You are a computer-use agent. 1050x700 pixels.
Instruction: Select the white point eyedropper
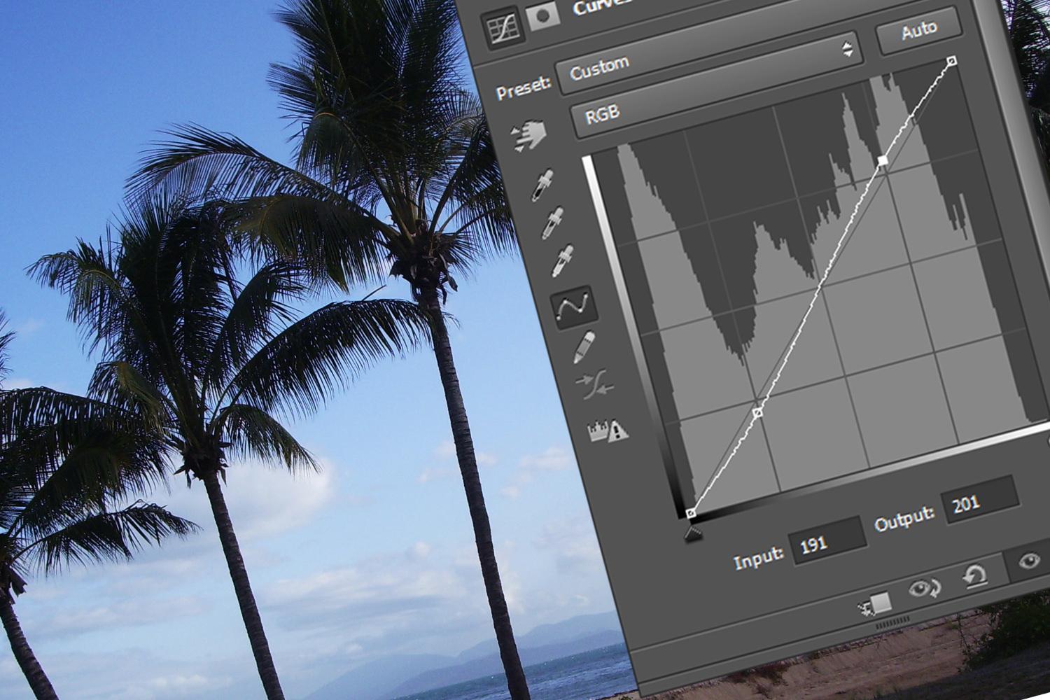tap(563, 260)
